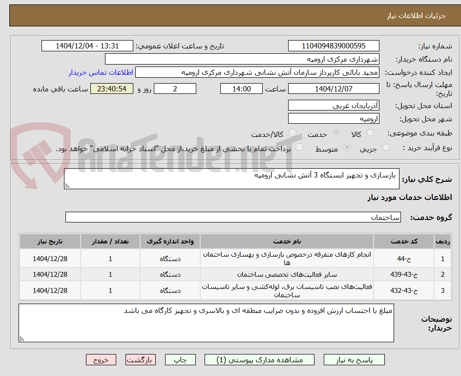461x376 pixels.
Task: Click the announcement date field 1404/12/04 - 13:31
Action: [87, 46]
